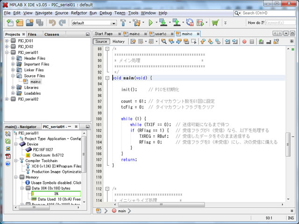The width and height of the screenshot is (299, 224).
Task: Go to previous bookmark
Action: click(203, 42)
